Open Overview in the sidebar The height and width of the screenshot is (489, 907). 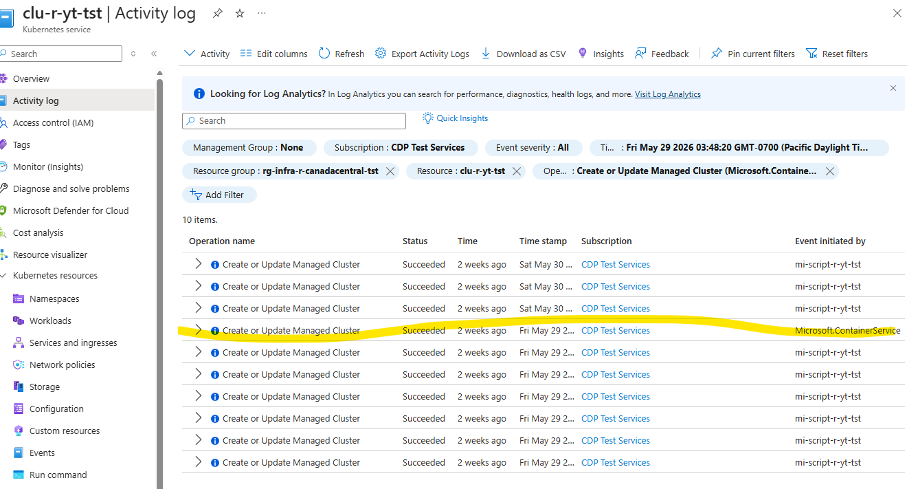(31, 78)
